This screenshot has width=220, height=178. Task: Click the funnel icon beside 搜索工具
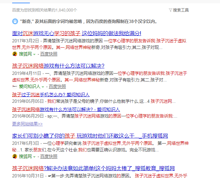[x=170, y=10]
